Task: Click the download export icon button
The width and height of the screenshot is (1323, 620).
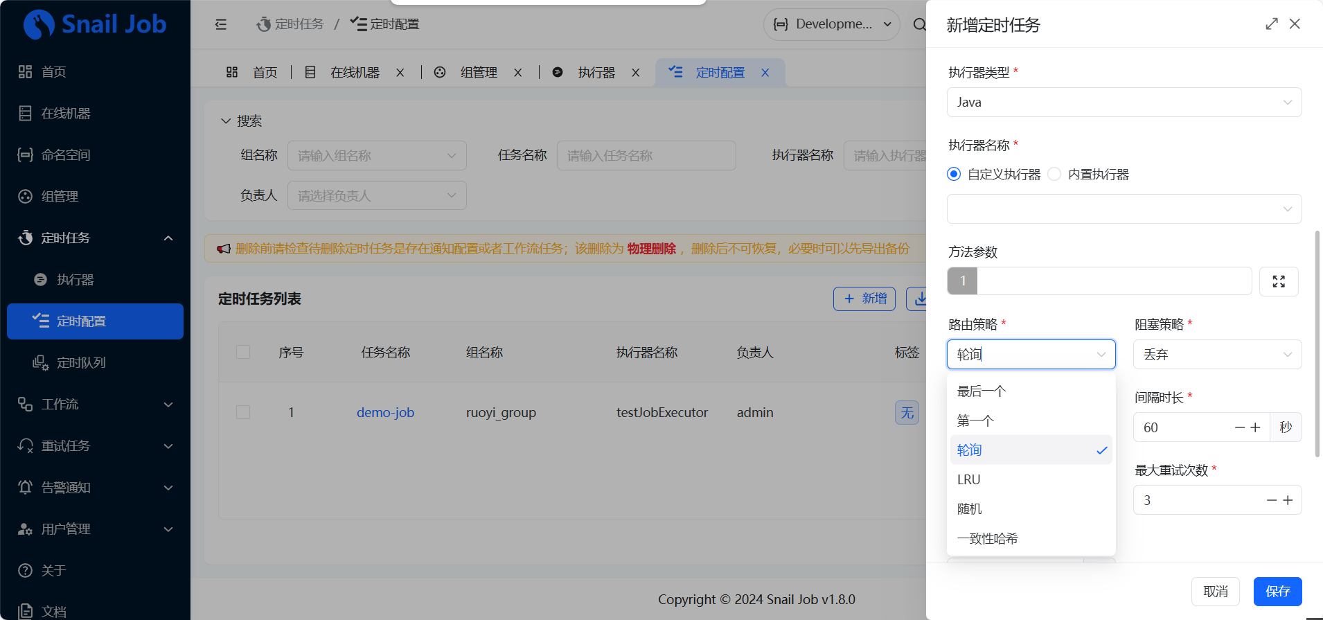Action: (x=918, y=299)
